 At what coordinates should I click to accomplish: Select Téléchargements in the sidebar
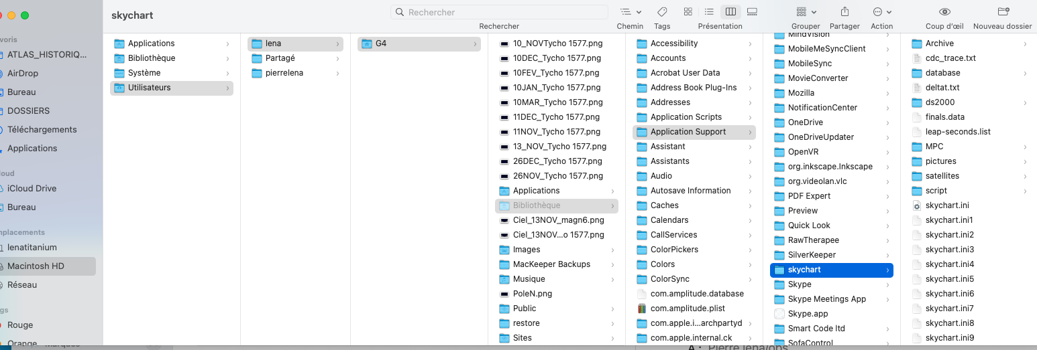point(42,130)
